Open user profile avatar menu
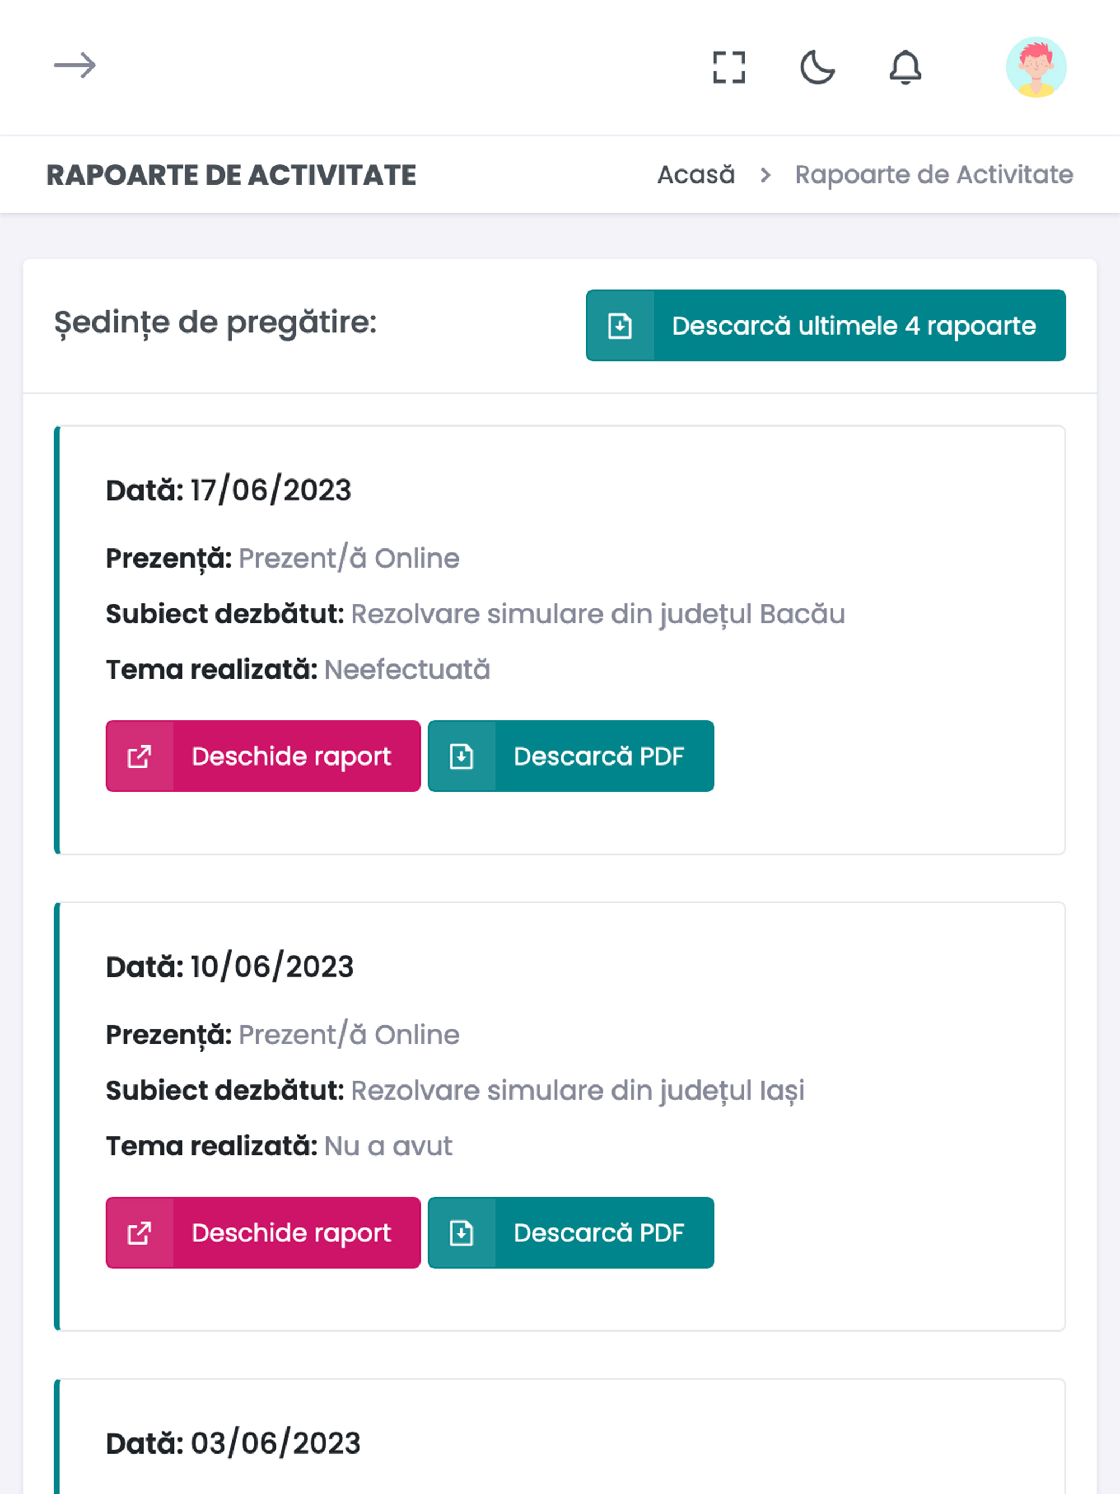This screenshot has height=1494, width=1120. 1036,67
